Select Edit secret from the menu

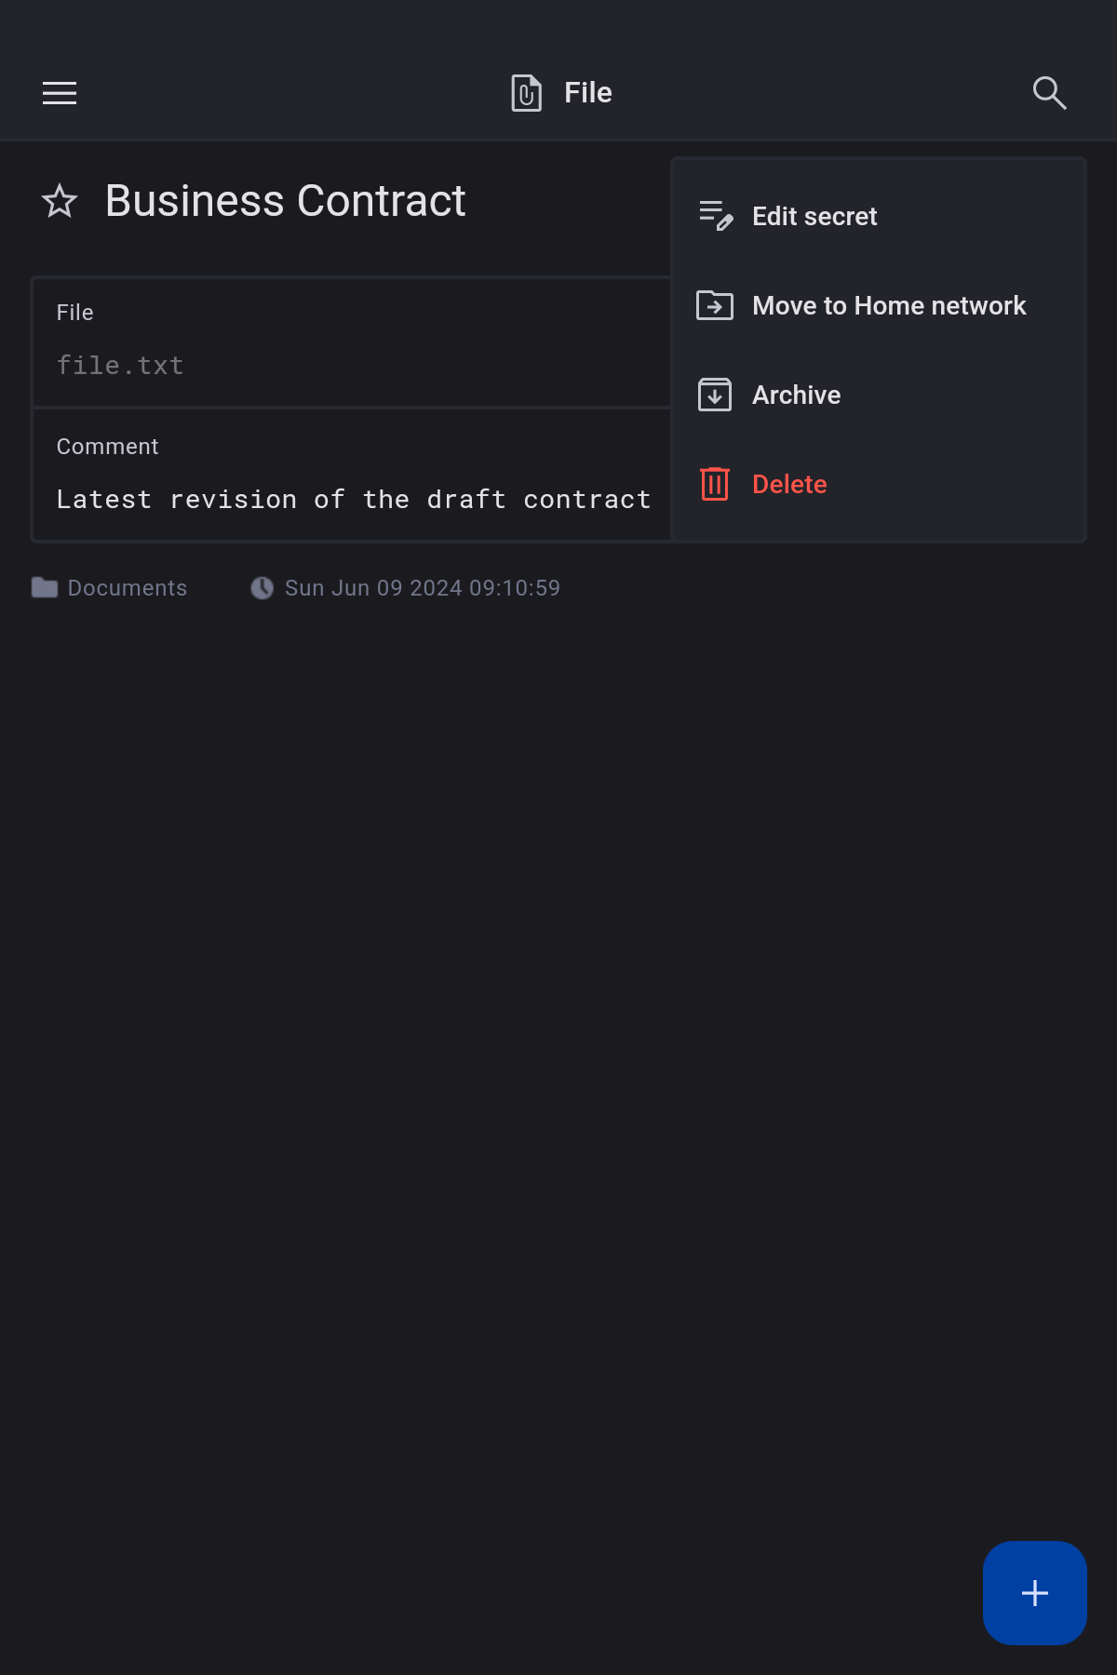point(814,217)
